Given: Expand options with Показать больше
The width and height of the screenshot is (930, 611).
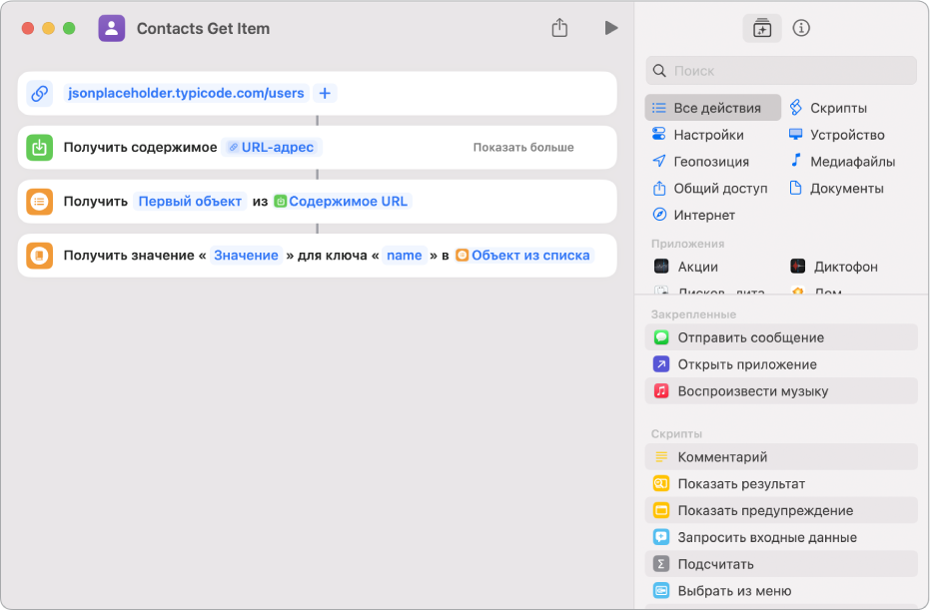Looking at the screenshot, I should point(523,147).
